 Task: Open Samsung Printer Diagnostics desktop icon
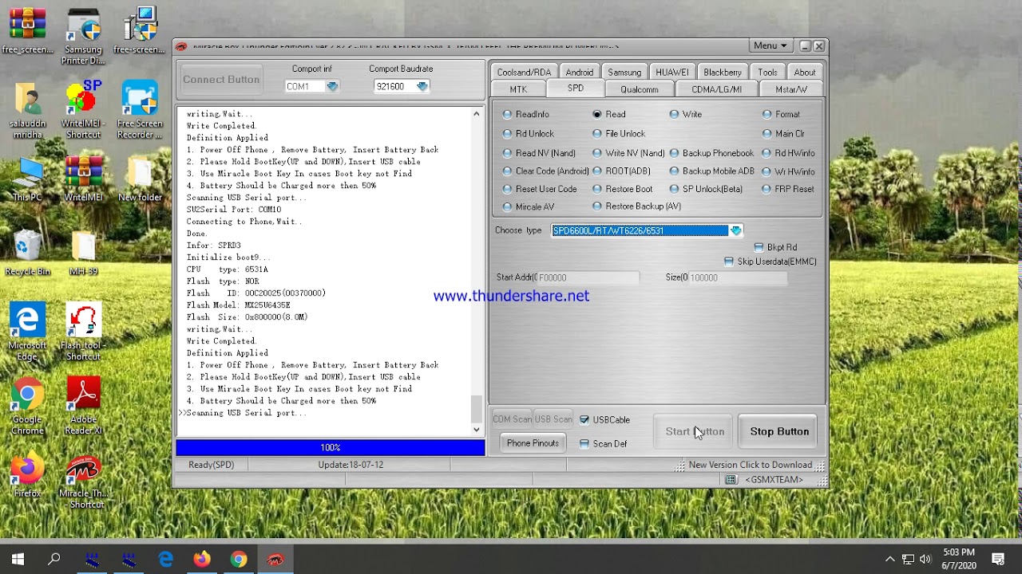[x=83, y=36]
